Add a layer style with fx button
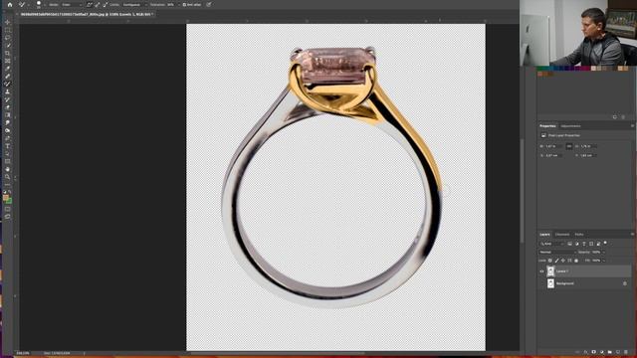The width and height of the screenshot is (637, 358). [x=585, y=352]
